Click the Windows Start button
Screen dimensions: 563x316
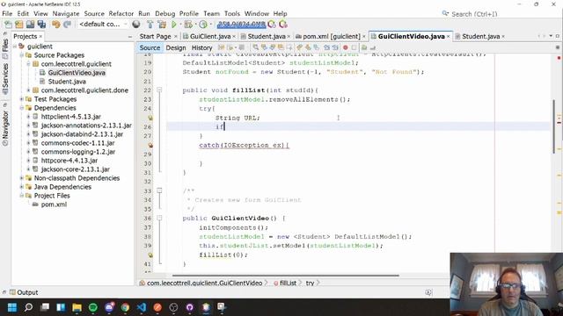click(x=12, y=307)
